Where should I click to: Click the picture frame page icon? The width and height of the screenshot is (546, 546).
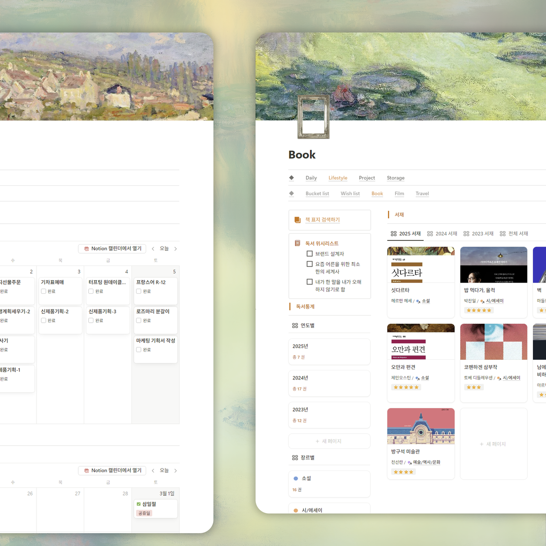click(314, 117)
